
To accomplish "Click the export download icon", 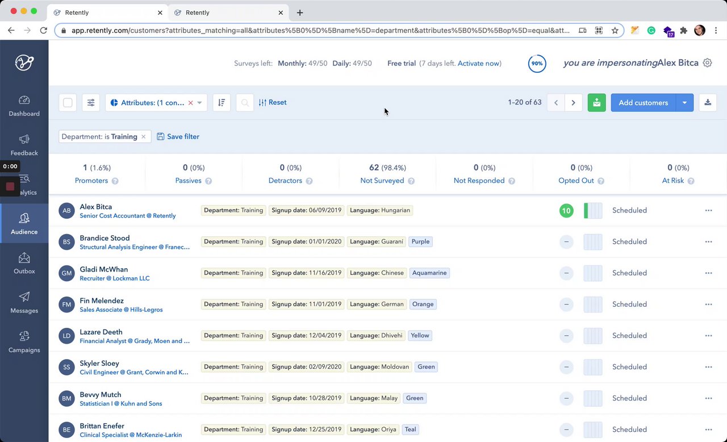I will [x=708, y=103].
